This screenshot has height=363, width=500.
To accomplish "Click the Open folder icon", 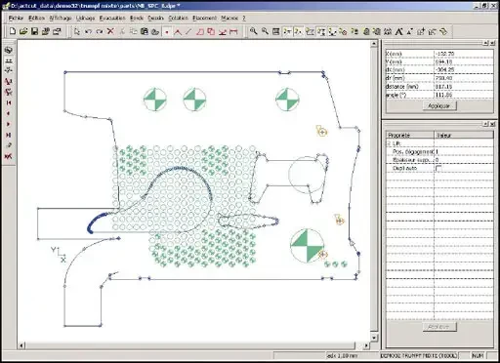I will point(23,31).
